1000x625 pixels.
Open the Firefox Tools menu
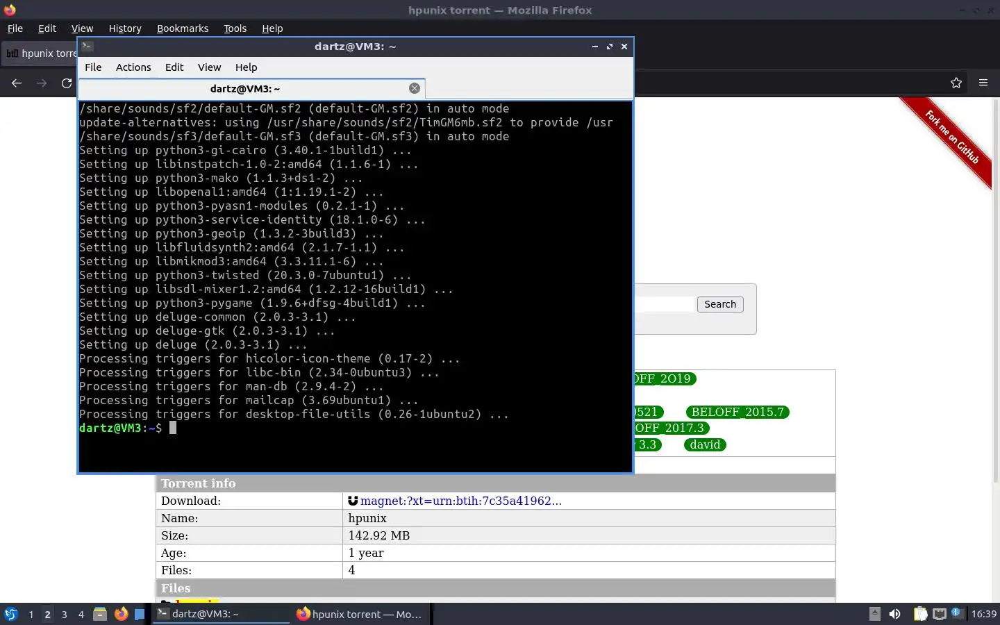[235, 28]
